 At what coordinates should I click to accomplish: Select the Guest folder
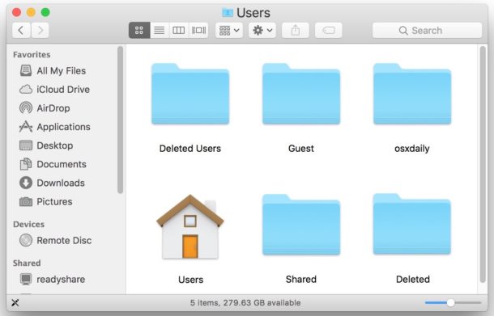pos(301,94)
